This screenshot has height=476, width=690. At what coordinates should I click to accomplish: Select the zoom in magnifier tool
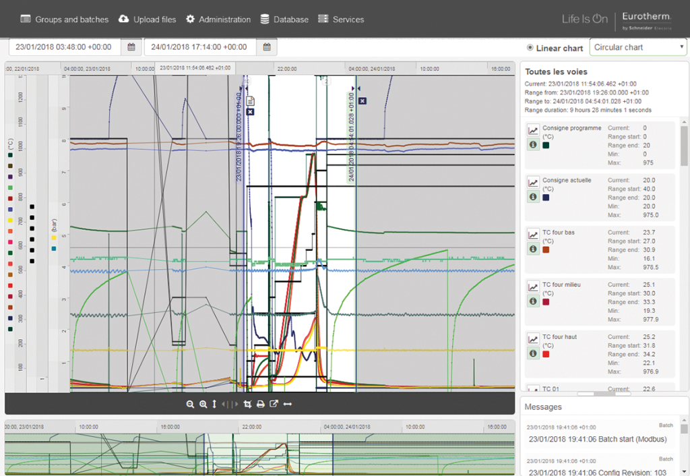point(203,404)
